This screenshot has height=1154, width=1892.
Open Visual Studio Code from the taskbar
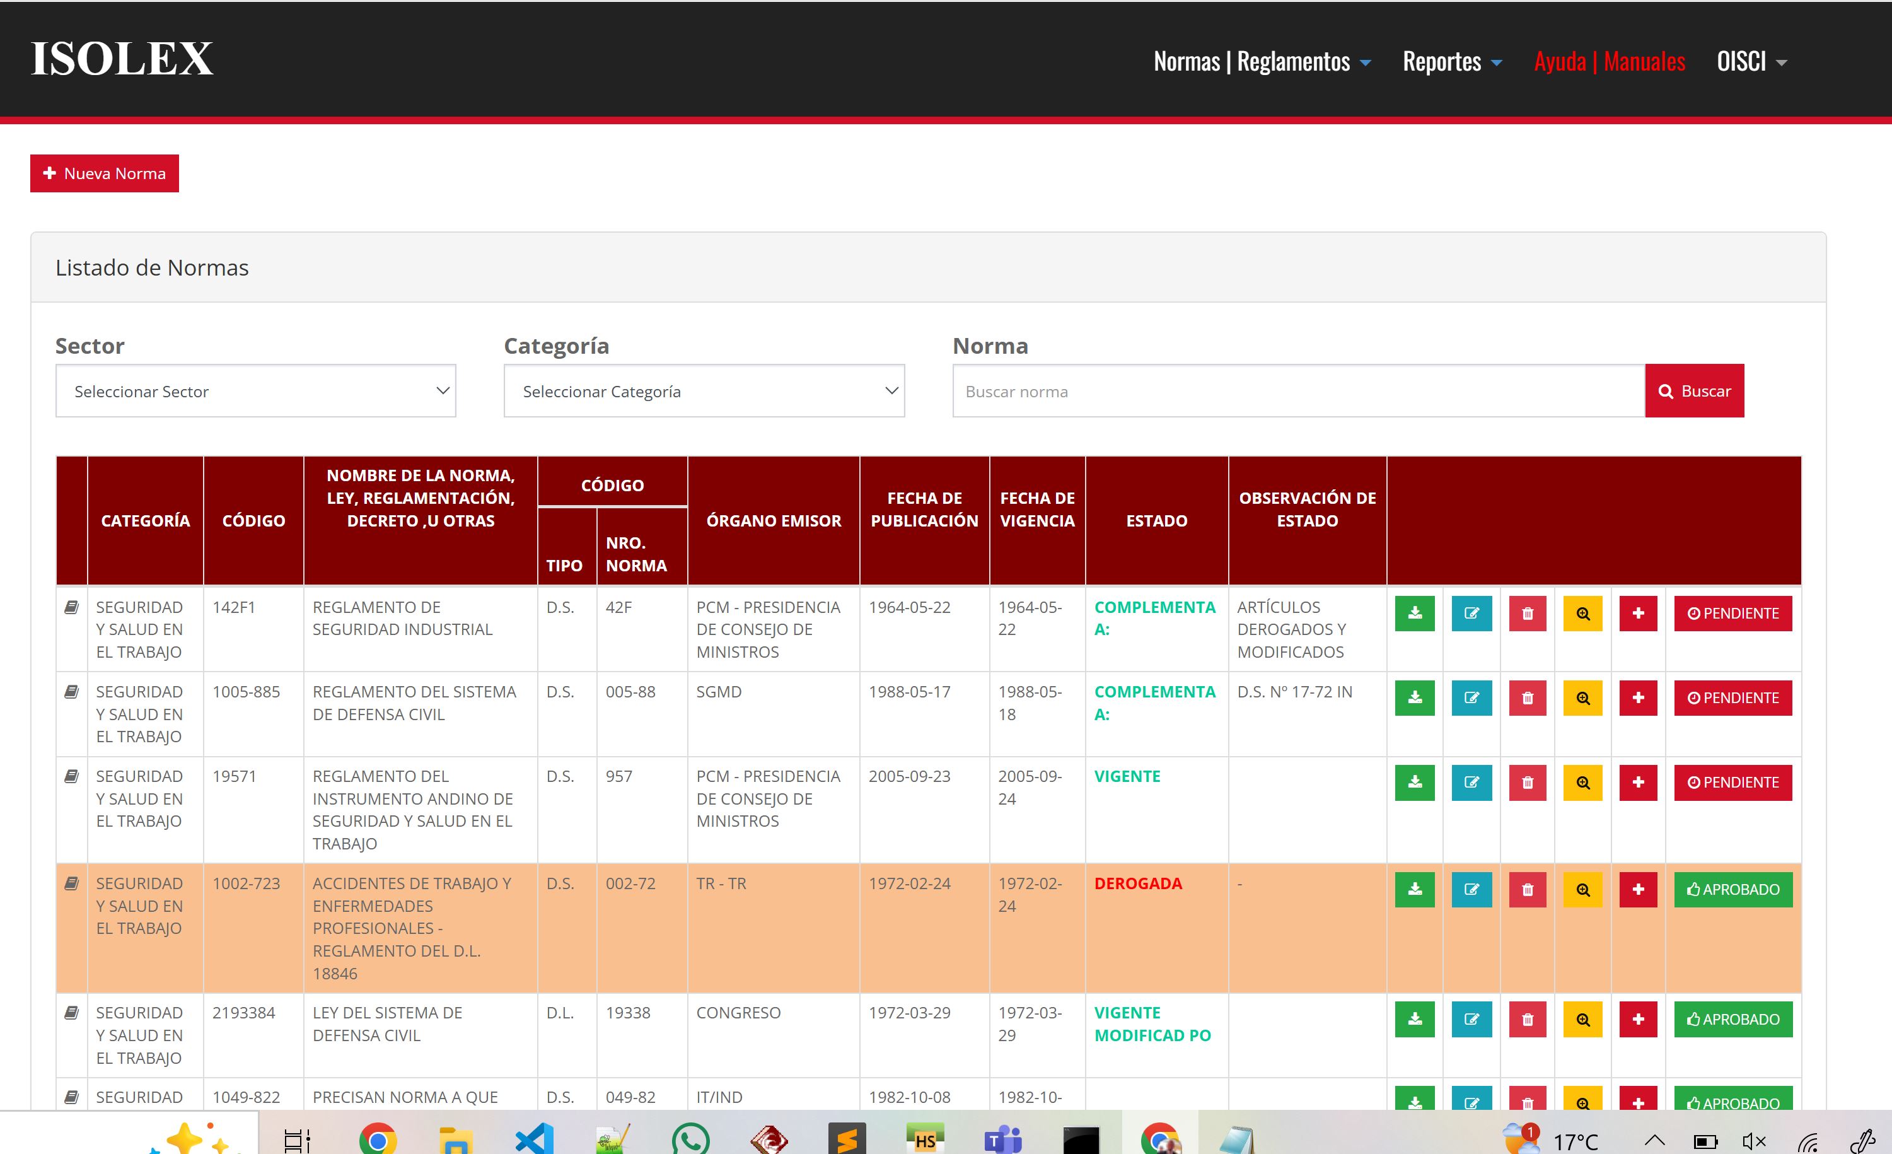(x=535, y=1139)
